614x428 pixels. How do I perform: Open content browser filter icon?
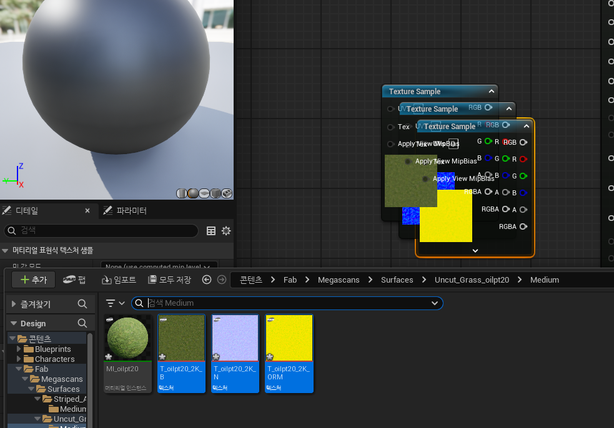tap(111, 303)
